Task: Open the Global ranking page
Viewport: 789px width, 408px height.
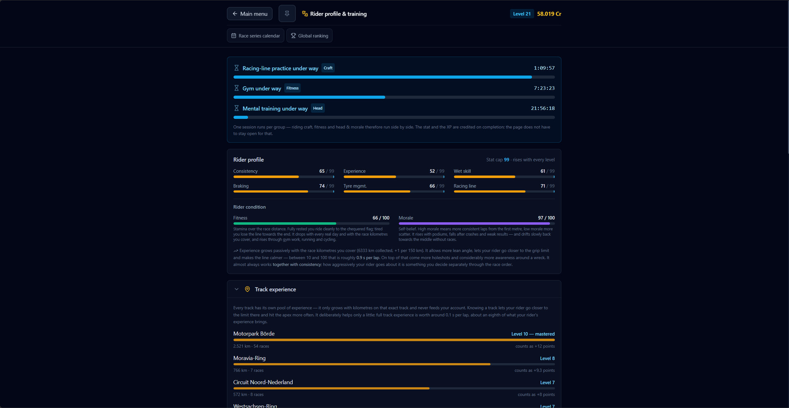Action: coord(309,36)
